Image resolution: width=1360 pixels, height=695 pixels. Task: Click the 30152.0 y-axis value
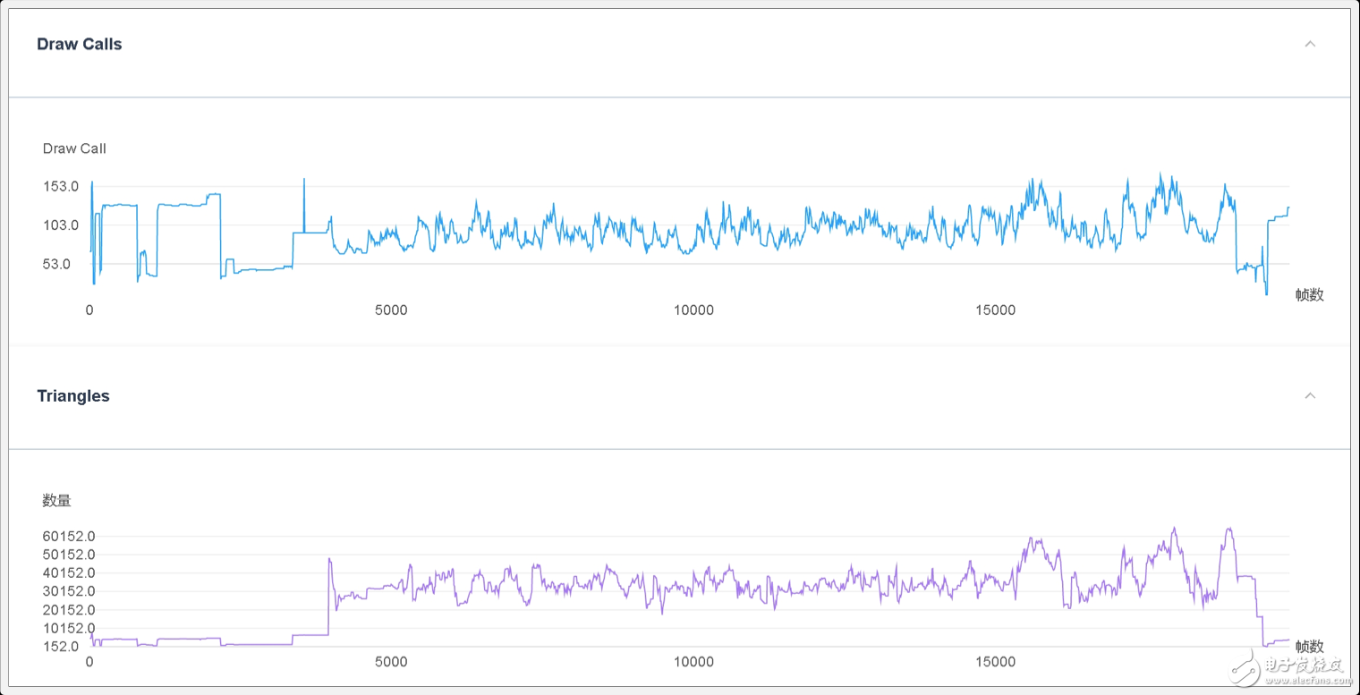click(69, 591)
